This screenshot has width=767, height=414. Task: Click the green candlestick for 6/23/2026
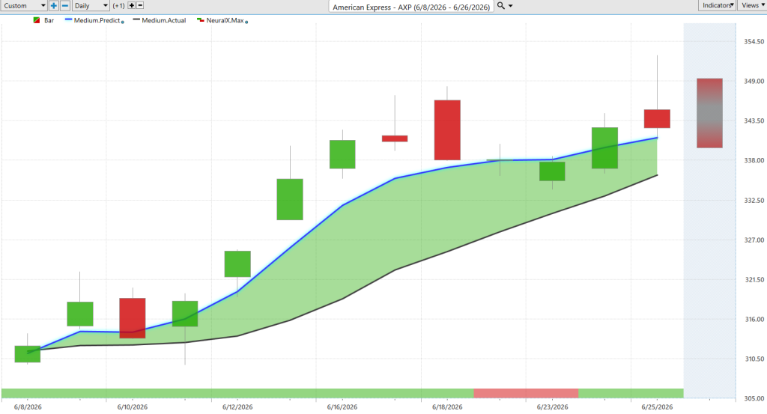(x=552, y=171)
